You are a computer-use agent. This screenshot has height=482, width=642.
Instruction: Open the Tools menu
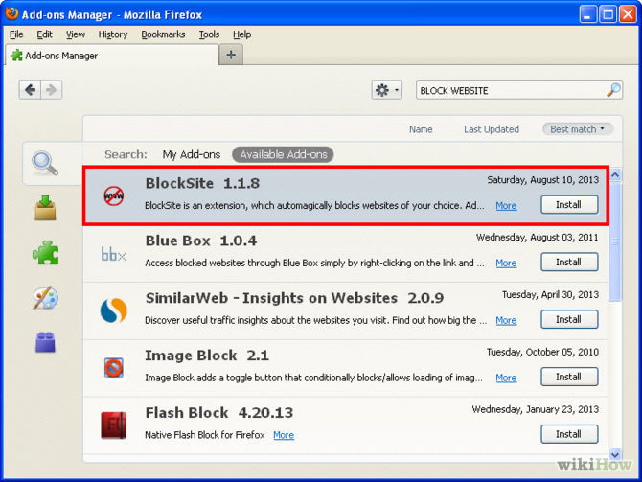209,34
